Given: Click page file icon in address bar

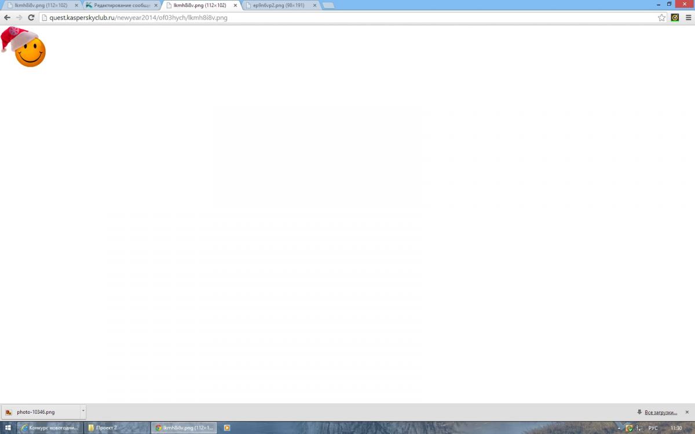Looking at the screenshot, I should point(44,17).
